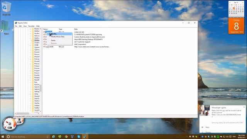Click the mini calendar gadget

(237, 8)
